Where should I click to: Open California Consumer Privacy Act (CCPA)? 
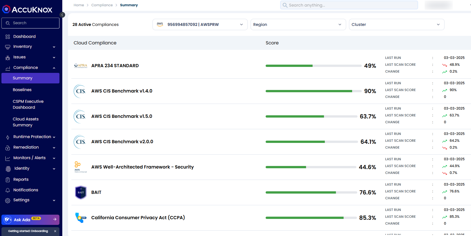[138, 218]
